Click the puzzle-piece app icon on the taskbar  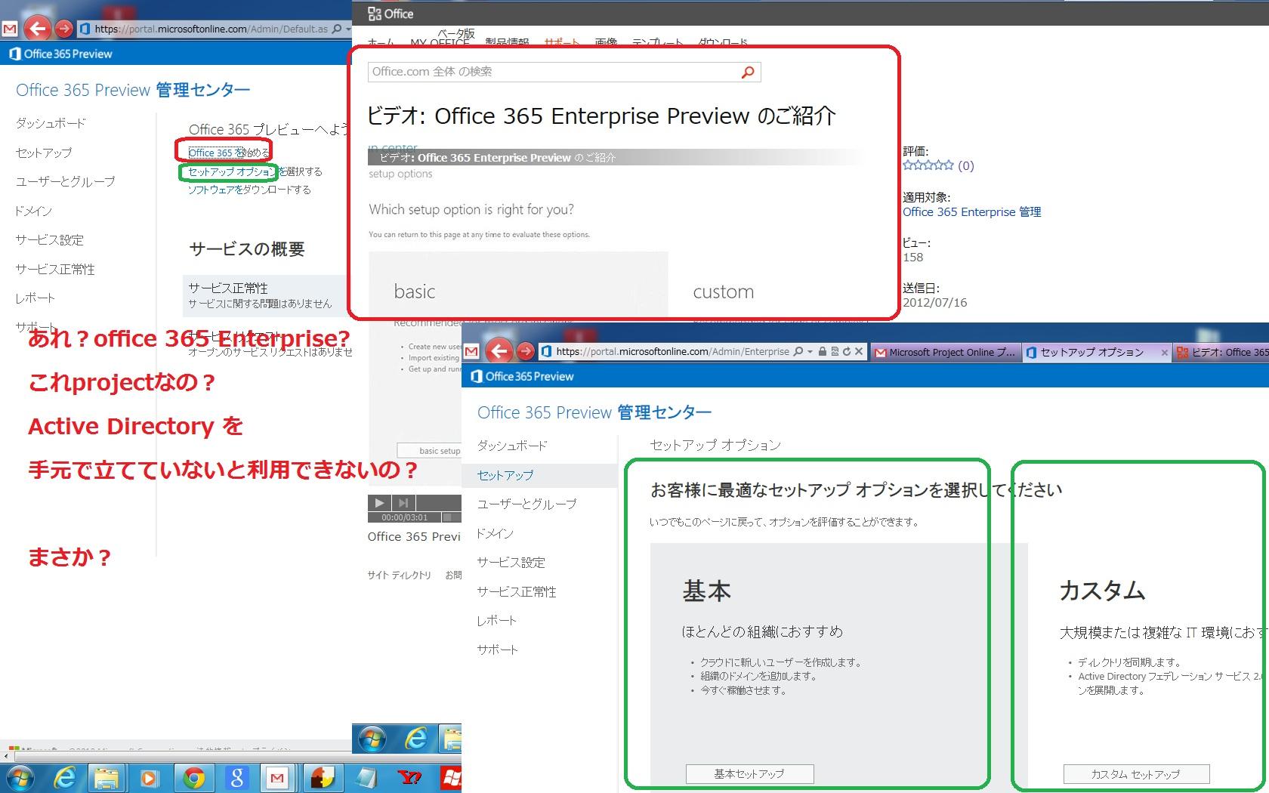pos(323,778)
